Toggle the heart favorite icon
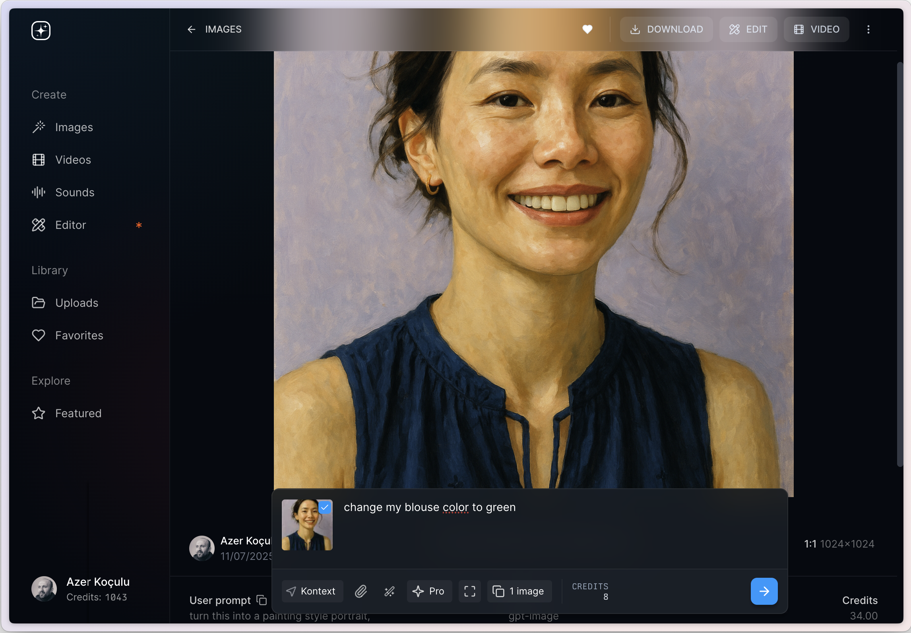Image resolution: width=911 pixels, height=633 pixels. click(587, 29)
